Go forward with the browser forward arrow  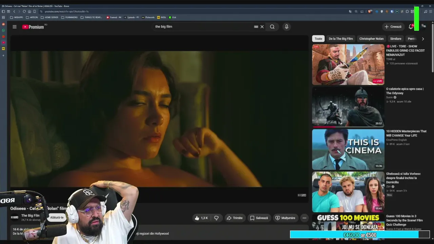[x=19, y=12]
